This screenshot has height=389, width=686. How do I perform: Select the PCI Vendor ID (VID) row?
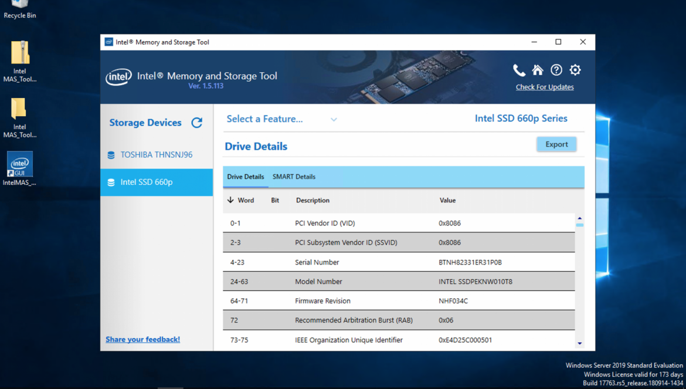coord(399,223)
